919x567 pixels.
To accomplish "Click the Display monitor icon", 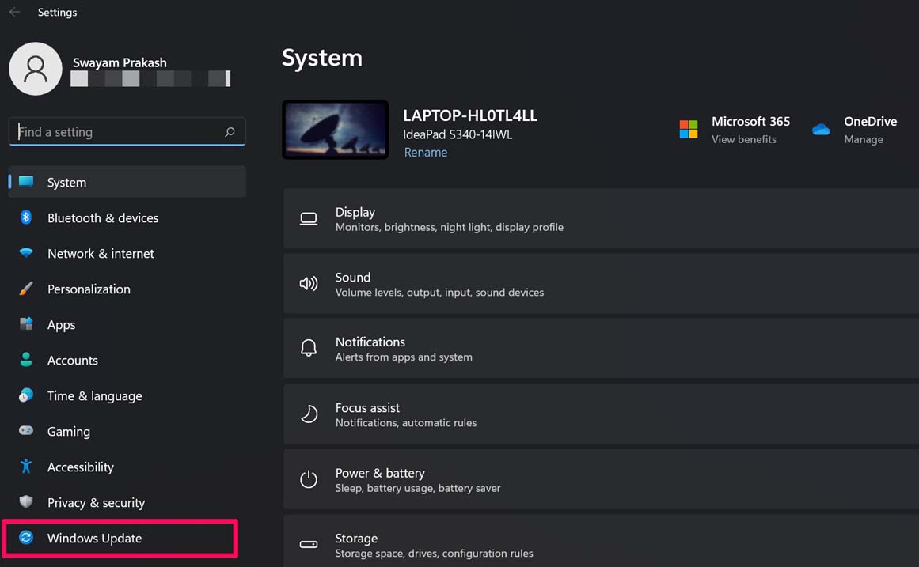I will [x=309, y=218].
